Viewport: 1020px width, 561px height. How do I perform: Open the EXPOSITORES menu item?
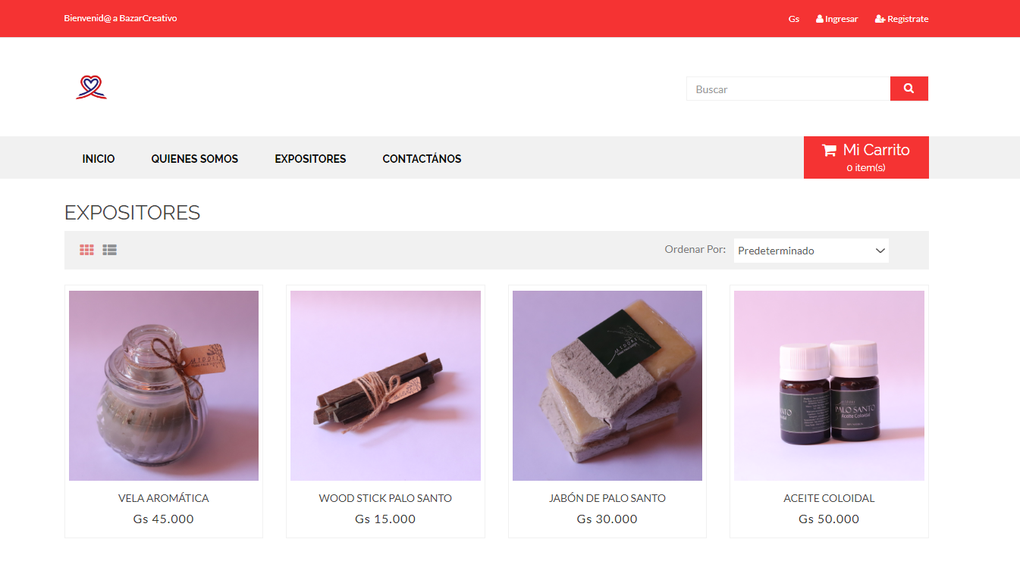(x=310, y=159)
